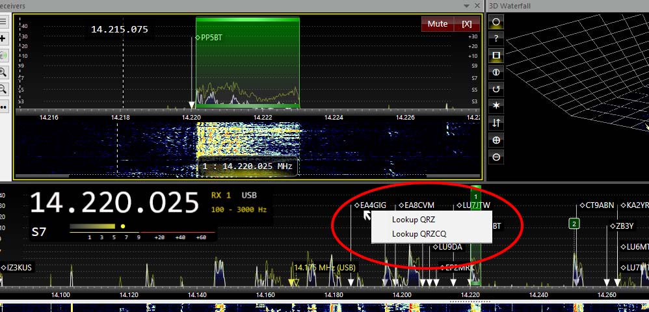Select Lookup QRZ from context menu
Image resolution: width=649 pixels, height=312 pixels.
tap(414, 220)
